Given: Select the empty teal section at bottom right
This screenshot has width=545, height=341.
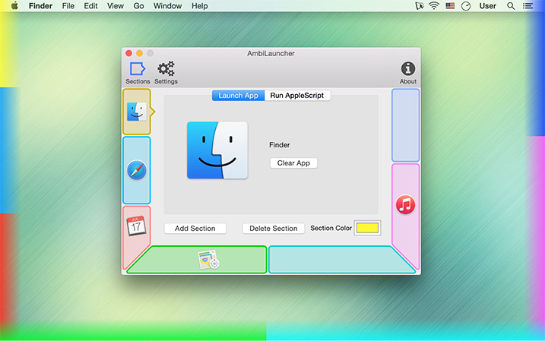Looking at the screenshot, I should [x=341, y=260].
